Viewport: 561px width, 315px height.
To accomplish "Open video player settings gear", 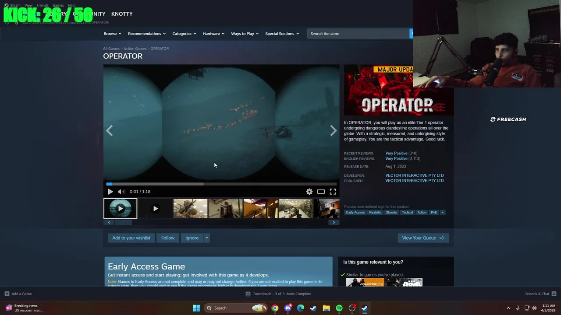I will [x=309, y=192].
